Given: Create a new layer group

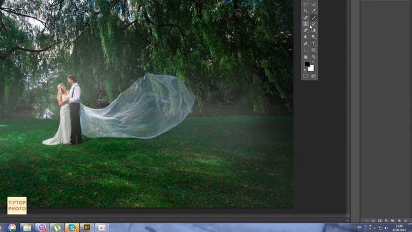Looking at the screenshot, I should coord(393,220).
